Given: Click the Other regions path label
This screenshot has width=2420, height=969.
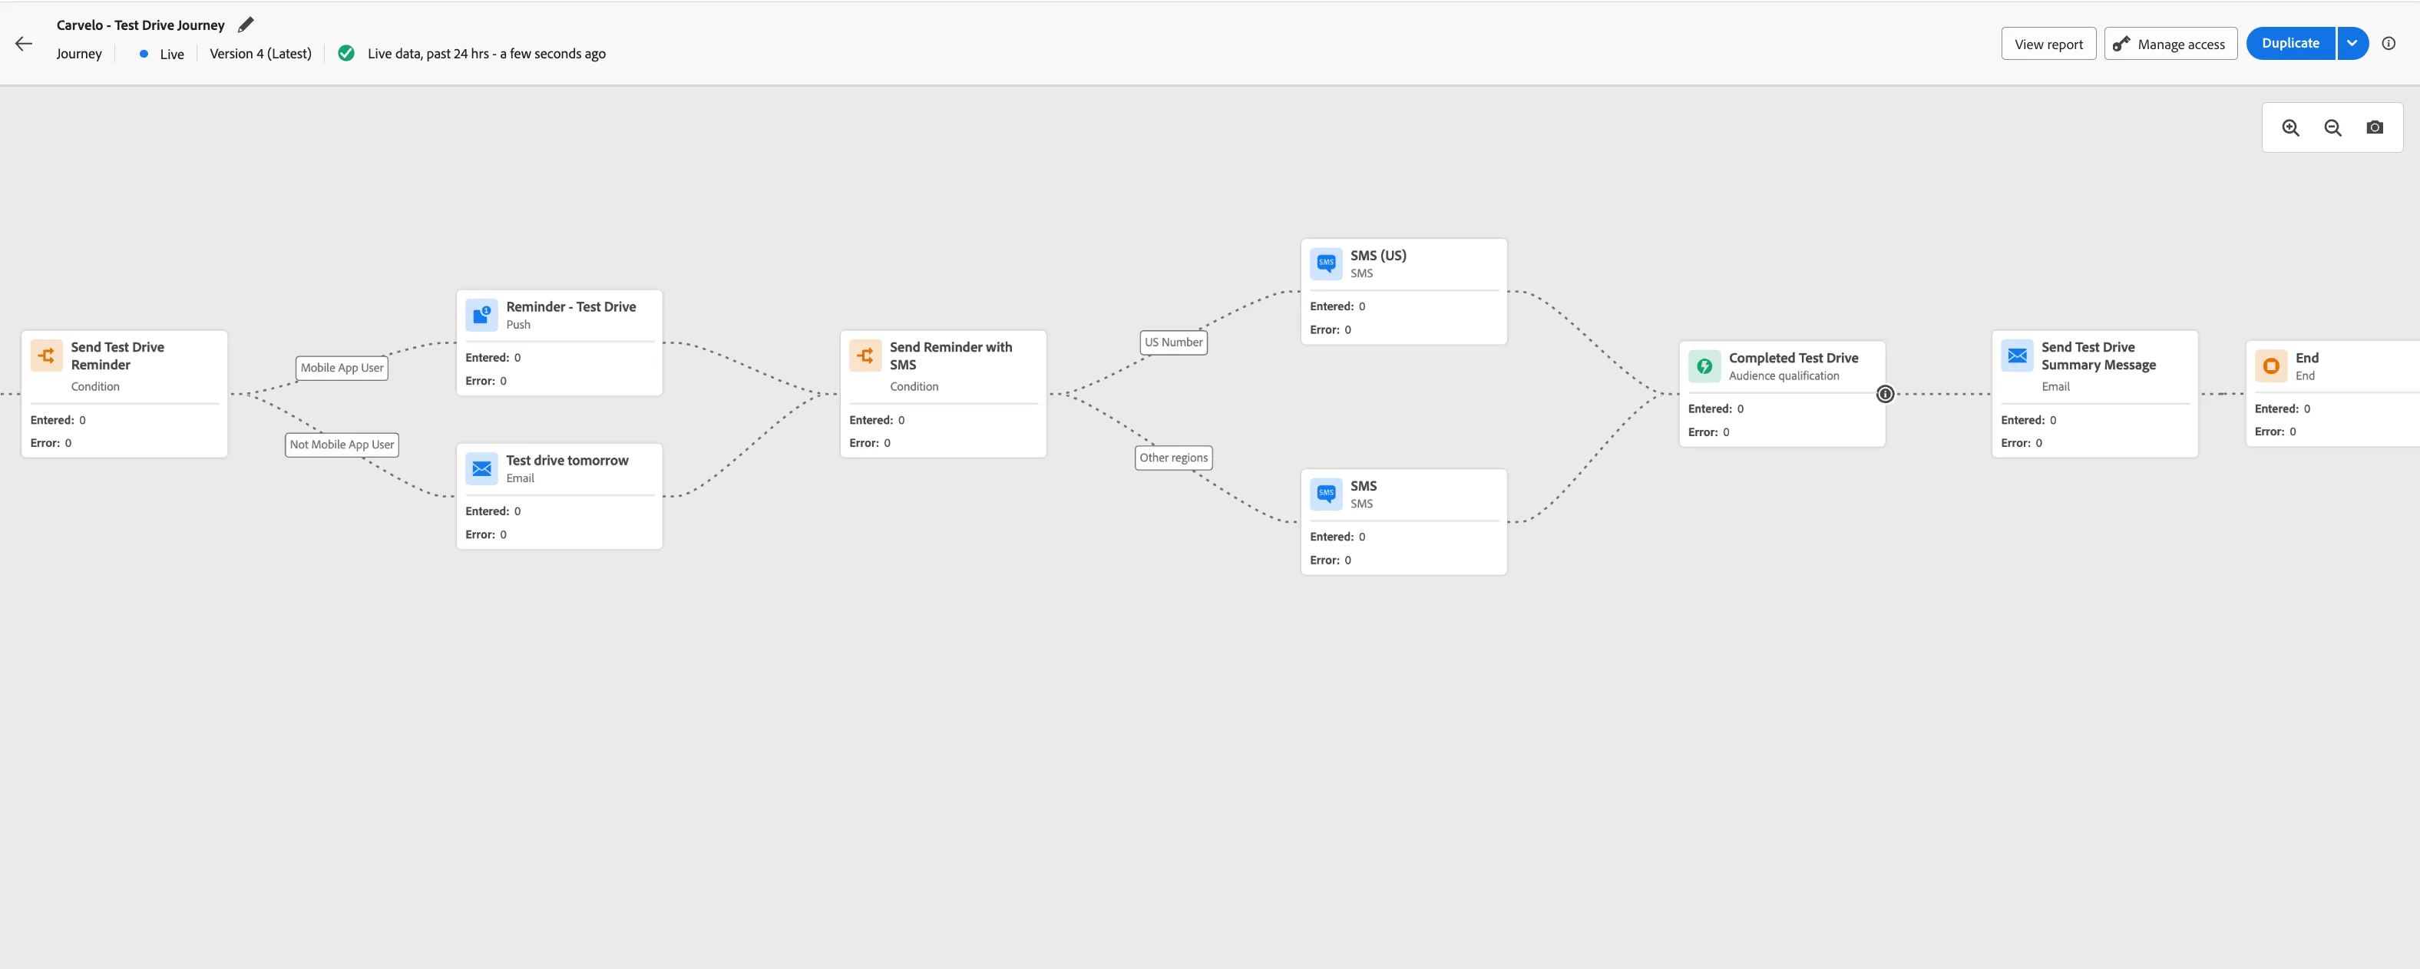Looking at the screenshot, I should pos(1173,458).
